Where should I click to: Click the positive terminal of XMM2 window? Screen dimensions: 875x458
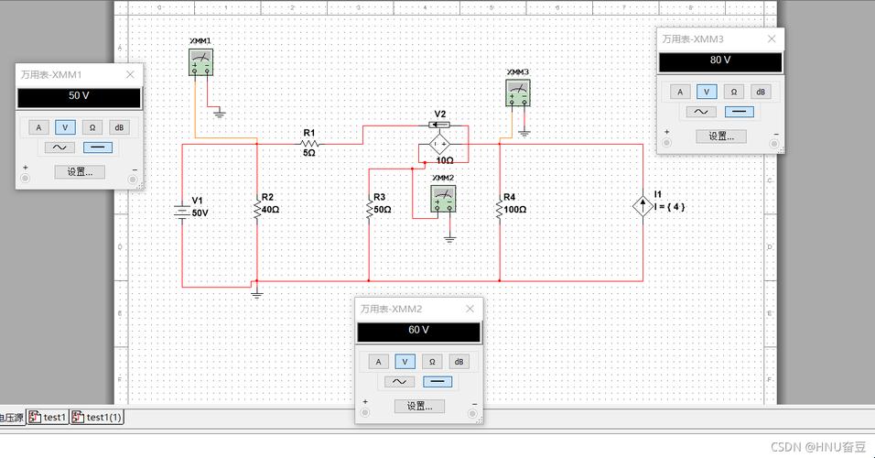(x=365, y=413)
